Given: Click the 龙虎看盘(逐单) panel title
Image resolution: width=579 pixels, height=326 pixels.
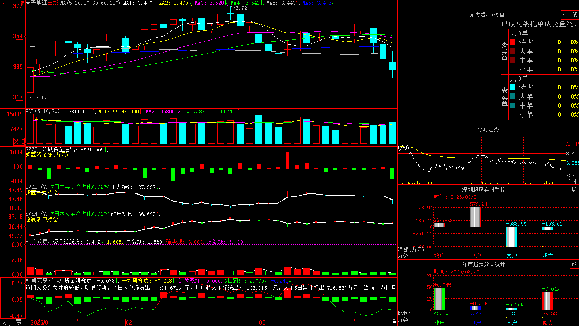Looking at the screenshot, I should click(x=488, y=15).
